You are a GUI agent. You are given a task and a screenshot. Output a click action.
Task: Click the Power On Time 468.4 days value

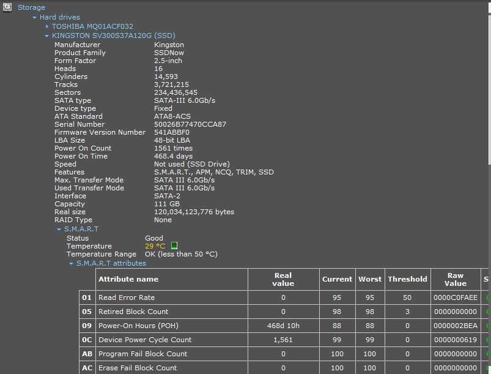pos(173,156)
